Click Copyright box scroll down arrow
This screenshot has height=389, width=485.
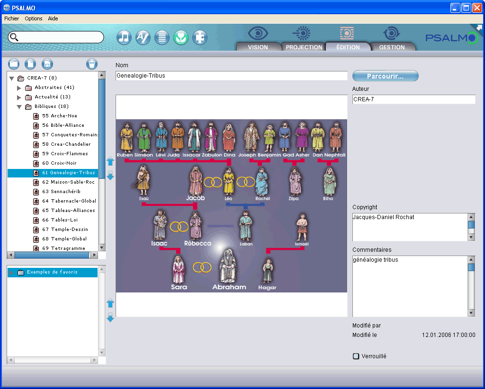[x=471, y=237]
